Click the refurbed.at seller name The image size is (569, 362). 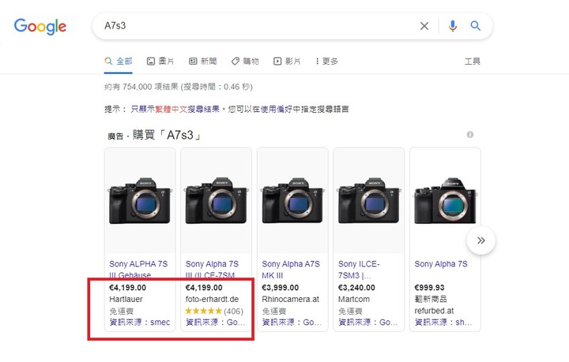coord(434,311)
